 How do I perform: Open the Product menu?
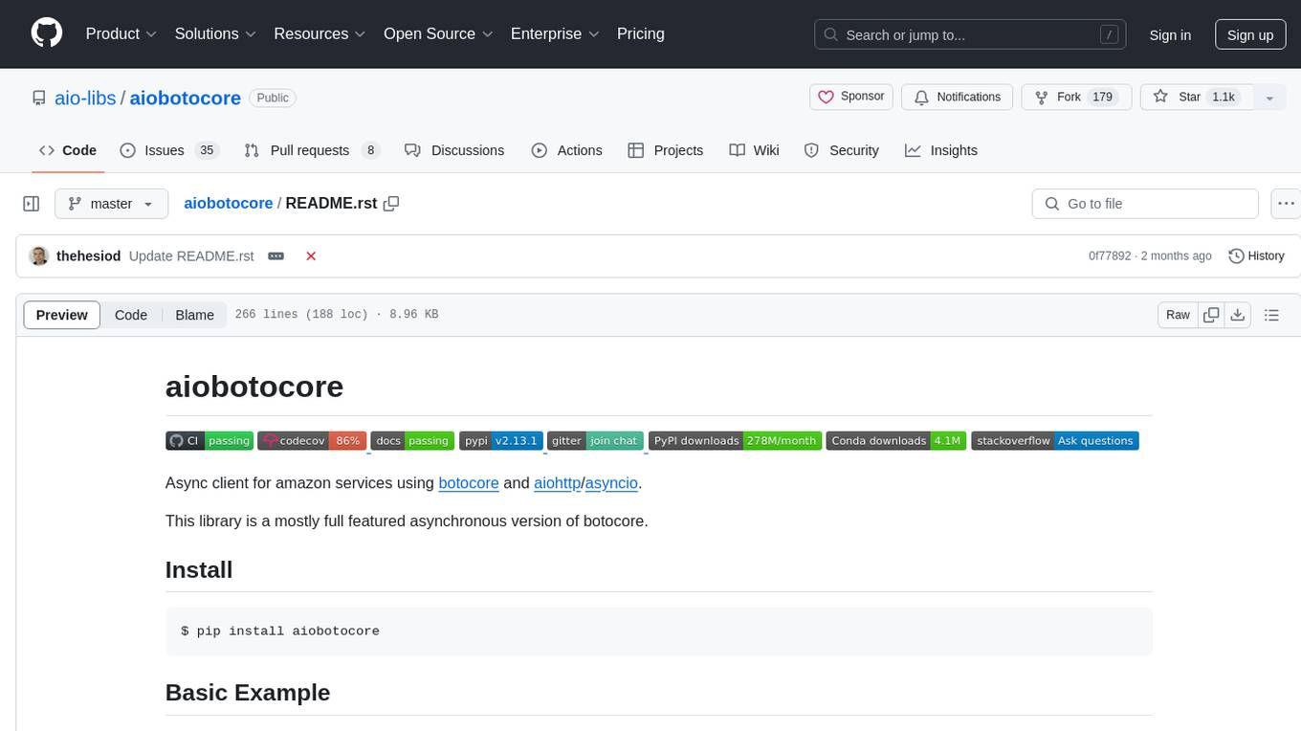tap(121, 33)
